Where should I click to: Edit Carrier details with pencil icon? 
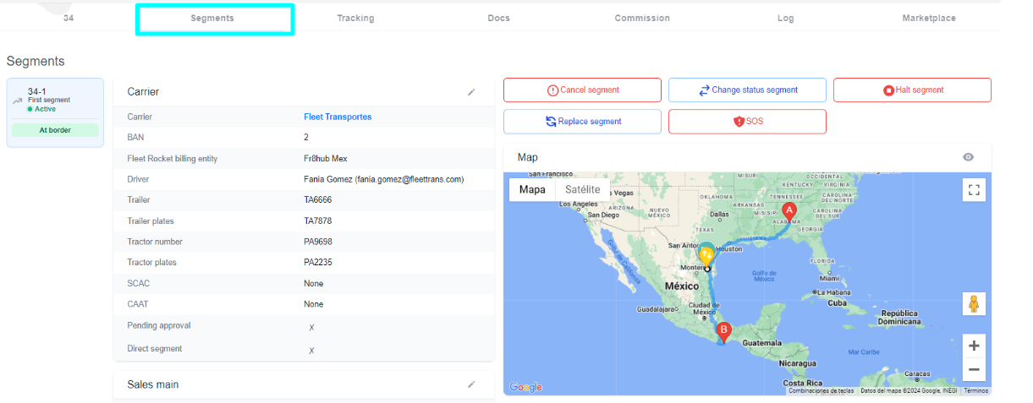click(x=471, y=92)
